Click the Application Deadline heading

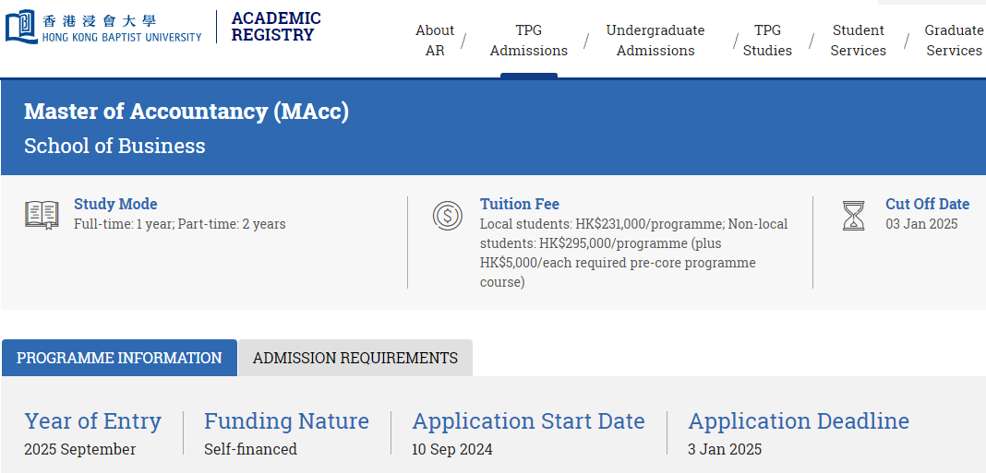[799, 421]
